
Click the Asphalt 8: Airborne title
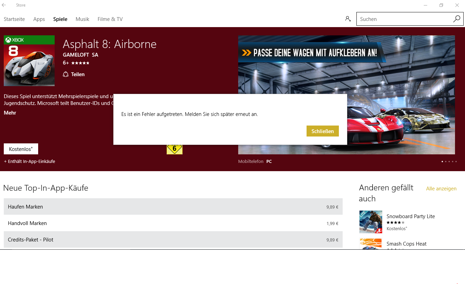[110, 44]
